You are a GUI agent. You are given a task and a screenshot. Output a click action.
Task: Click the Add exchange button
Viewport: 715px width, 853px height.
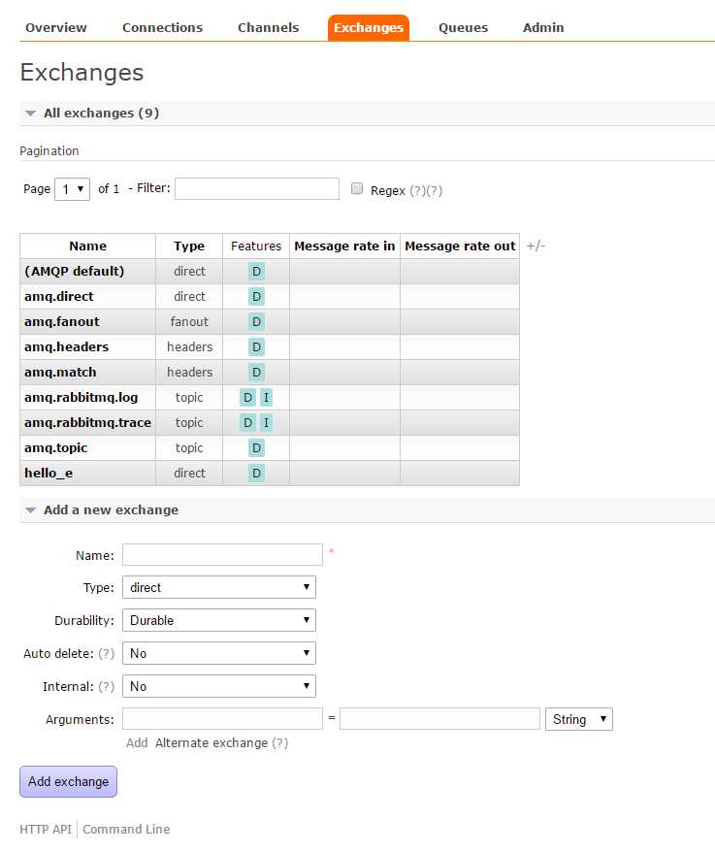click(69, 782)
